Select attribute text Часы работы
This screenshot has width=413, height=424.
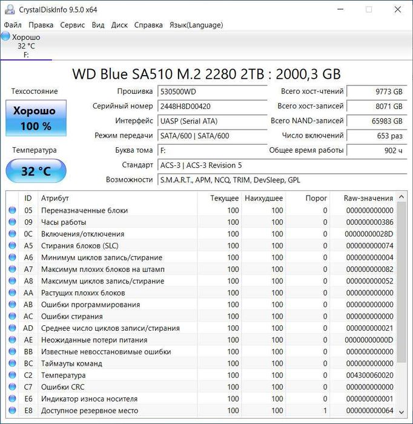(x=64, y=222)
